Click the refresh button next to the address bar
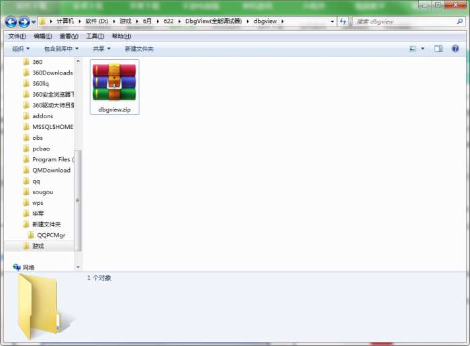The width and height of the screenshot is (470, 346). [x=342, y=21]
